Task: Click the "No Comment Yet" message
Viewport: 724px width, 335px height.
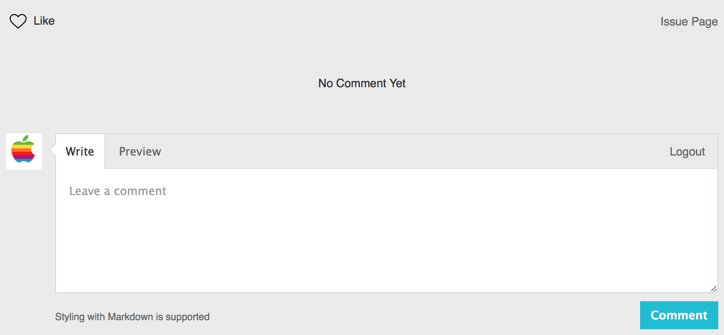Action: pyautogui.click(x=362, y=83)
